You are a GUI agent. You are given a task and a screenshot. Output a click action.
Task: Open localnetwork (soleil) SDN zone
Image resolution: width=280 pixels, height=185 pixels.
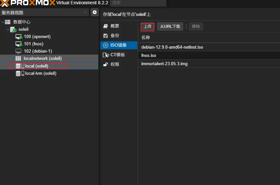click(x=43, y=58)
